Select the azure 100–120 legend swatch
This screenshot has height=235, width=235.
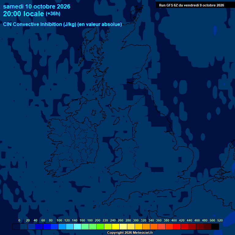[62, 226]
